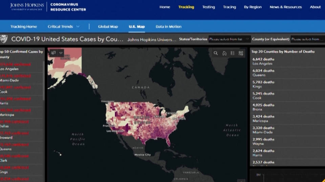Screen dimensions: 325x182
Task: Expand the arrow next to map bookmarks icon
Action: pyautogui.click(x=61, y=53)
